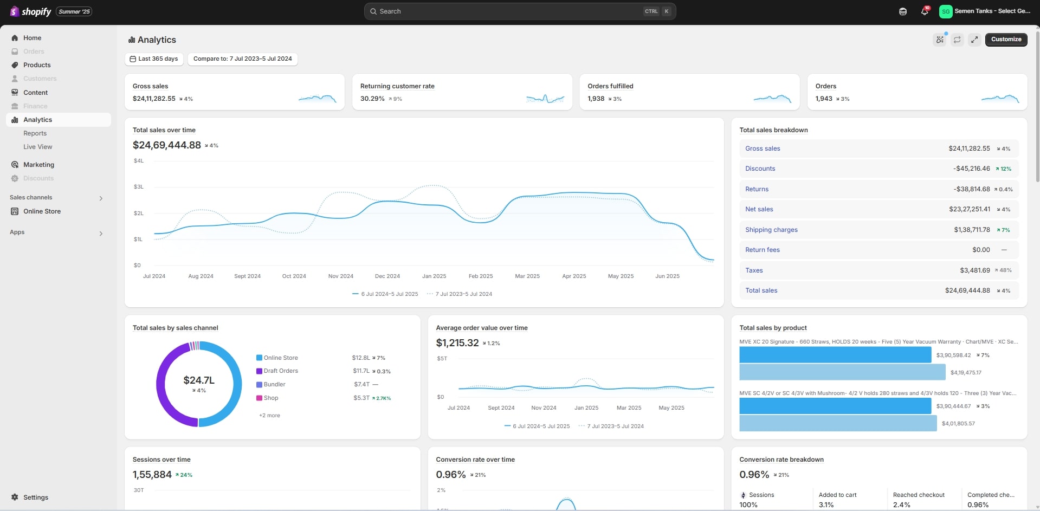Viewport: 1040px width, 511px height.
Task: Toggle the auto-refresh icon
Action: pos(957,40)
